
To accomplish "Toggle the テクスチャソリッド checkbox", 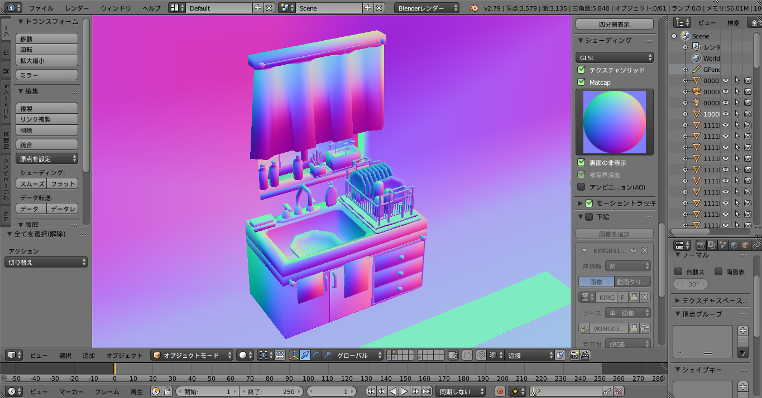I will pos(581,70).
